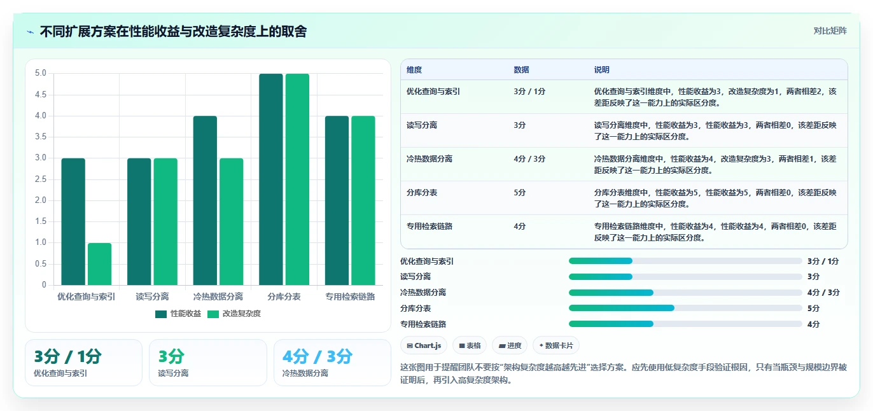Open the 3分 读写分离 data card
This screenshot has width=873, height=411.
(207, 363)
